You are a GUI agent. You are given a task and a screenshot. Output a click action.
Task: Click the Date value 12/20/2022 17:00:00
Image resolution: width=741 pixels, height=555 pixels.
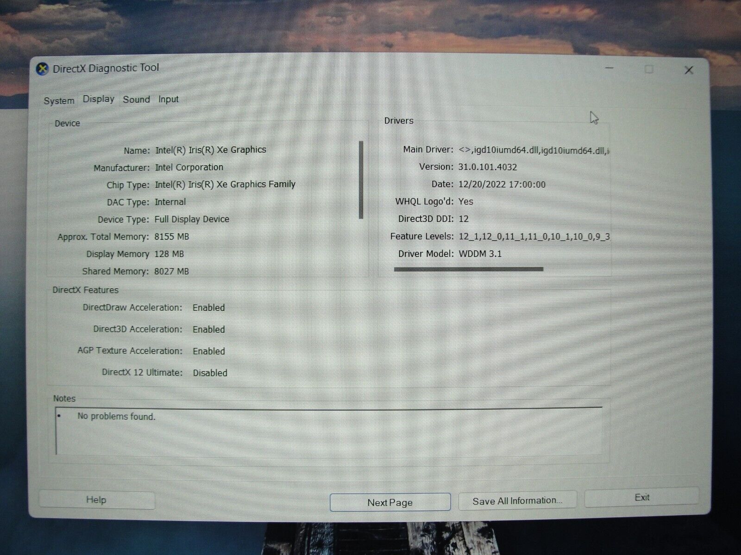click(502, 185)
